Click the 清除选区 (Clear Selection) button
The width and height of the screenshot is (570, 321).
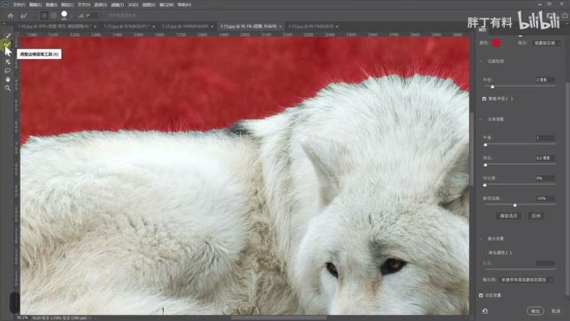508,216
